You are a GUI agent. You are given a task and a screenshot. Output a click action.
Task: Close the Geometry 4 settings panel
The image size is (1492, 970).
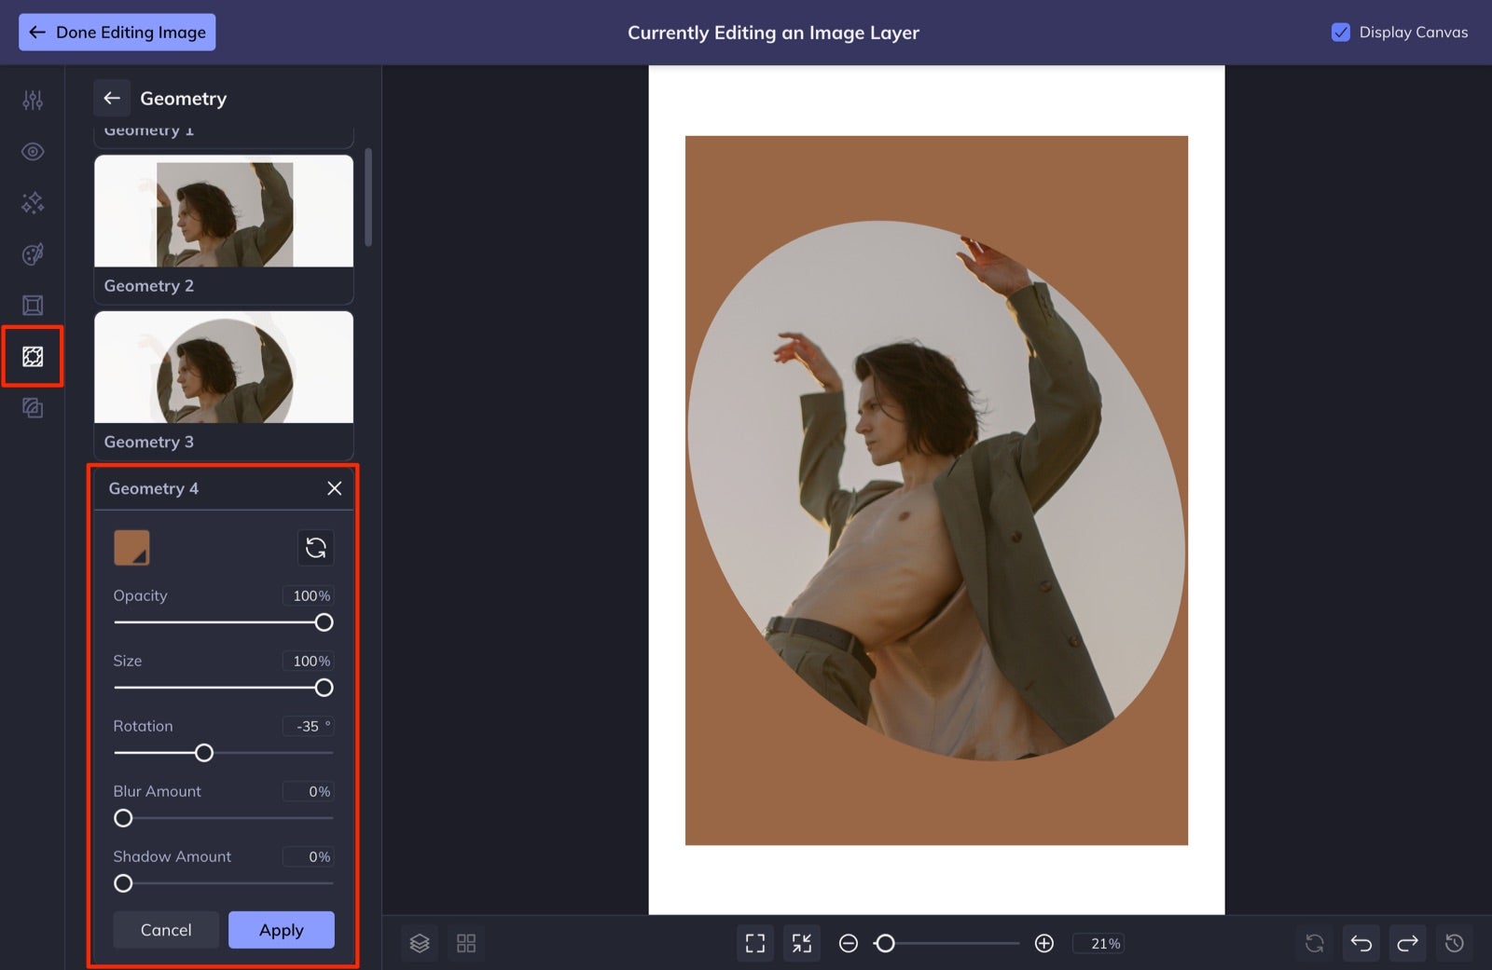(334, 487)
